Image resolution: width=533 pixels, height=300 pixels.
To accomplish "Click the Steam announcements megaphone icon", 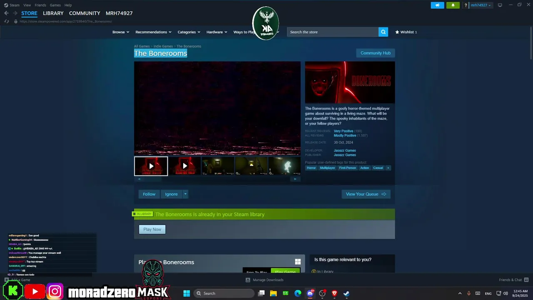I will click(x=437, y=5).
